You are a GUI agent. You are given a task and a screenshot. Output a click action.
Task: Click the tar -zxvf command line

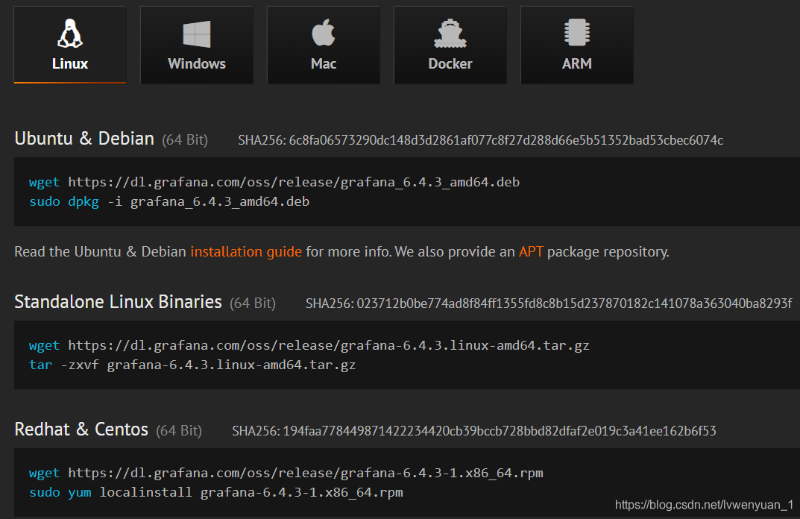pos(192,365)
